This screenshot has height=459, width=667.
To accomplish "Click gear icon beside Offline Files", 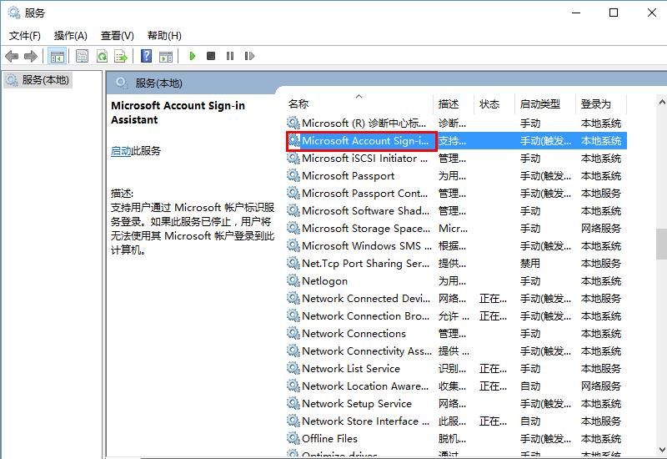I will click(x=293, y=437).
